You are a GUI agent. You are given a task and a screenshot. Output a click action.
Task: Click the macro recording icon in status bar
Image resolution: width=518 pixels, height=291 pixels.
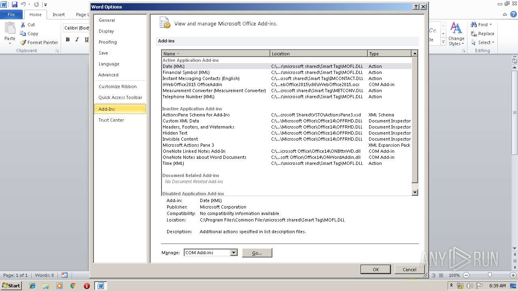(x=65, y=275)
